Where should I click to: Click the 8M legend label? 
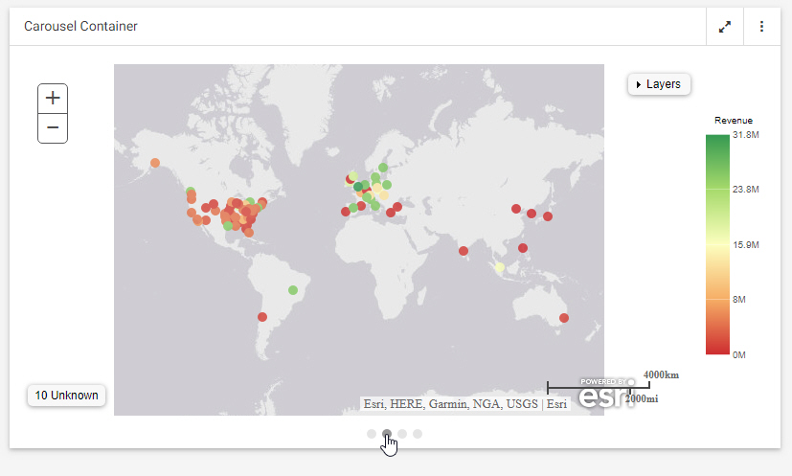click(739, 300)
